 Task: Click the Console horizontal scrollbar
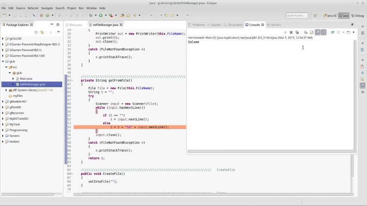(270, 151)
